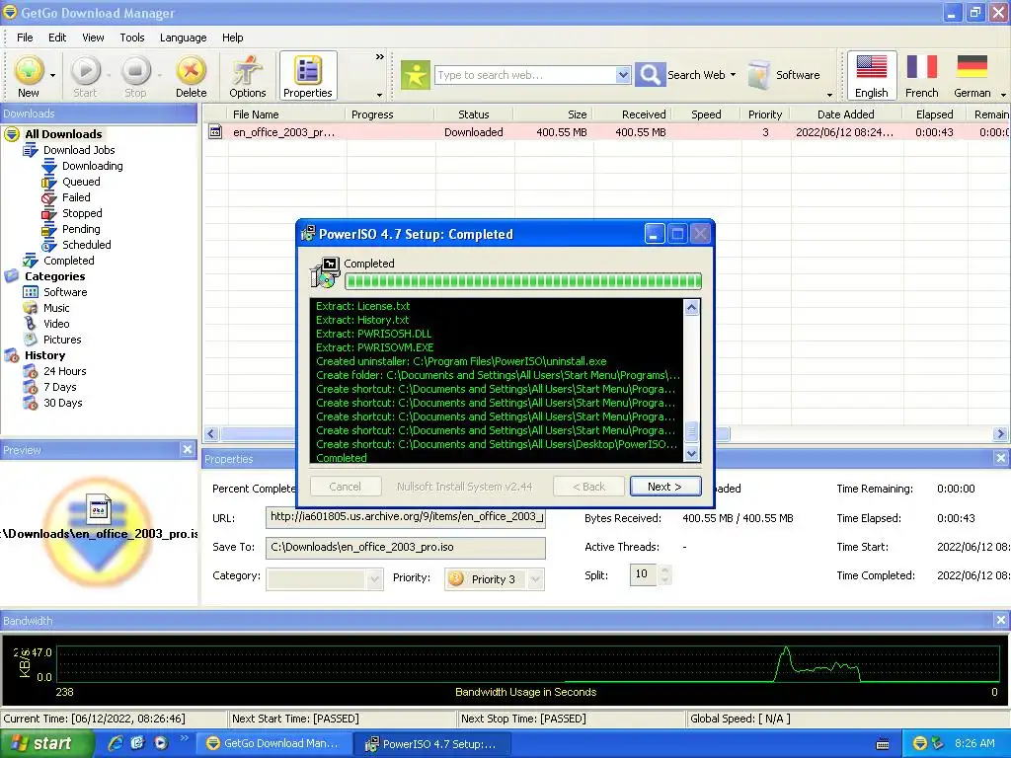
Task: Select the 7 Days history item
Action: 60,387
